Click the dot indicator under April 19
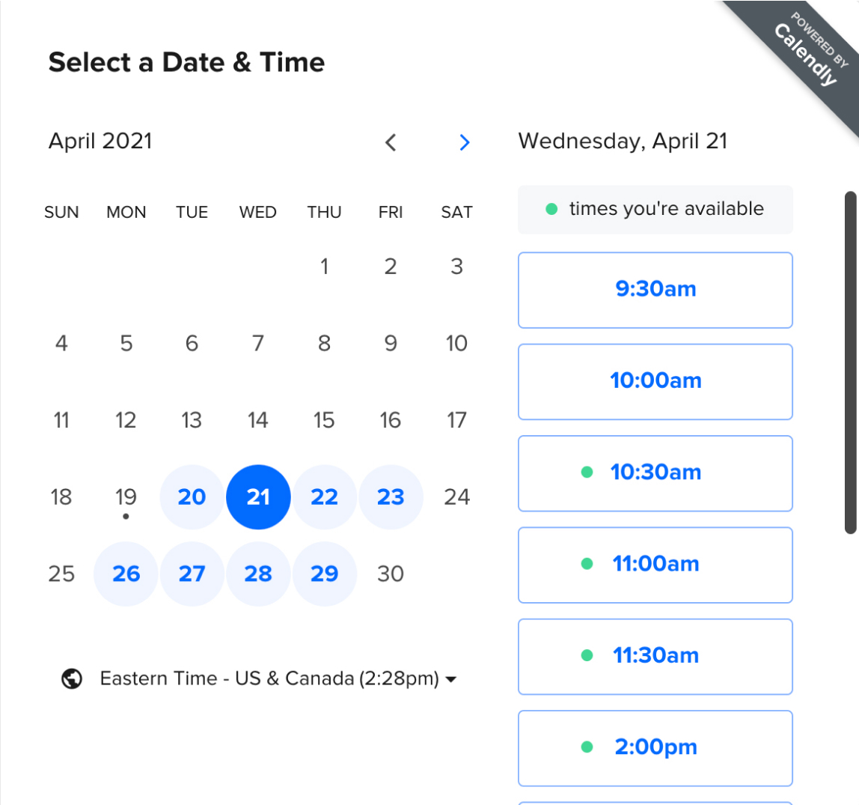 pyautogui.click(x=126, y=517)
